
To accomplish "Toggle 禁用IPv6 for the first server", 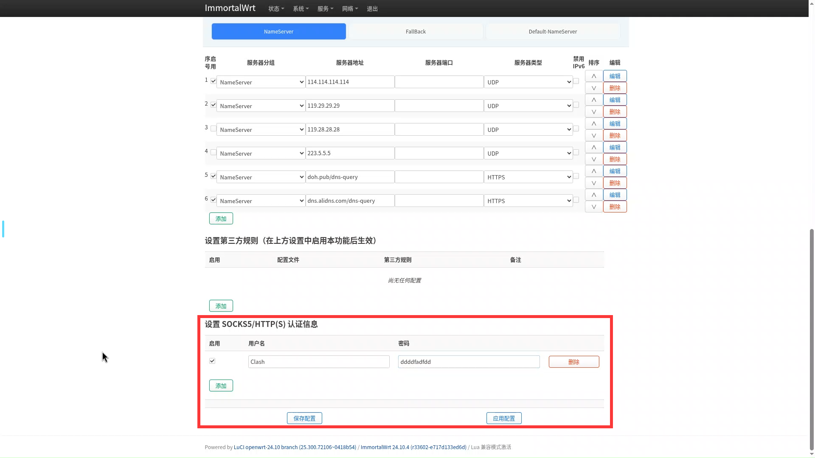I will [576, 81].
